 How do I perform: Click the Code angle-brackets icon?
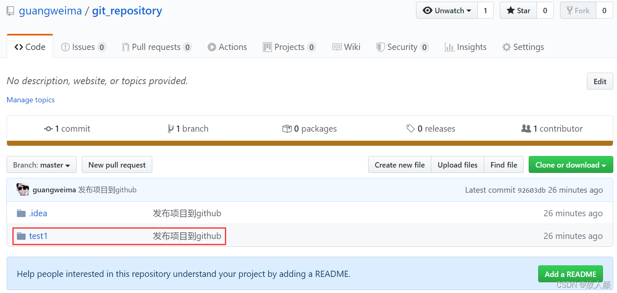point(19,47)
